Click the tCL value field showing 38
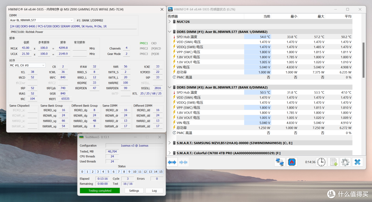Image resolution: width=372 pixels, height=202 pixels. click(32, 72)
